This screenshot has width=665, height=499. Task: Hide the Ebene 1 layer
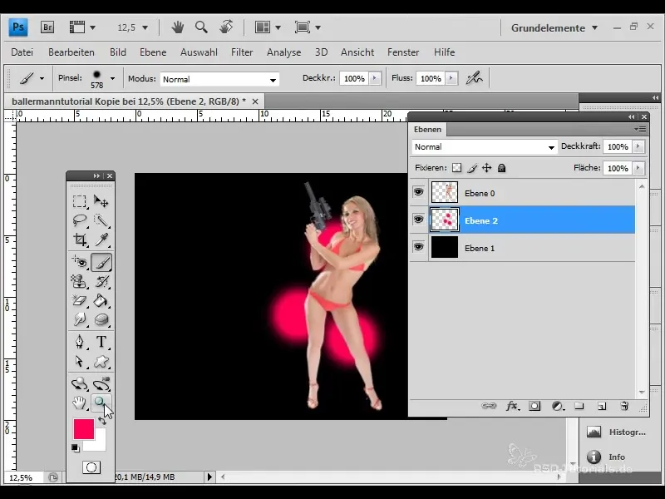[419, 247]
